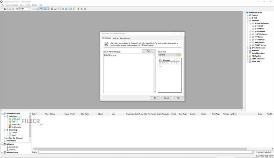Image resolution: width=274 pixels, height=158 pixels.
Task: Click the E-Mail envelope icon in tree
Action: 250,18
